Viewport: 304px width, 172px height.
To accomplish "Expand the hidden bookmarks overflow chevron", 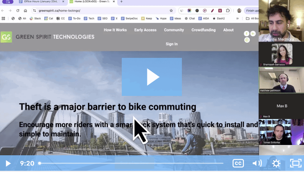I will (237, 18).
